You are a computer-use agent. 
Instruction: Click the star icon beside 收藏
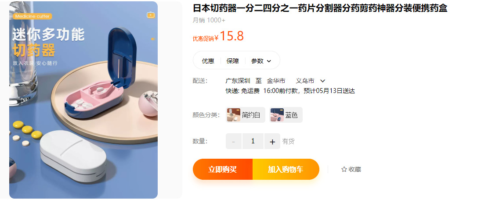[344, 170]
